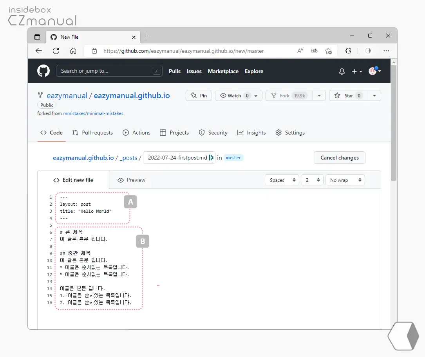Open the eazymanual owner link
This screenshot has width=425, height=357.
point(67,95)
